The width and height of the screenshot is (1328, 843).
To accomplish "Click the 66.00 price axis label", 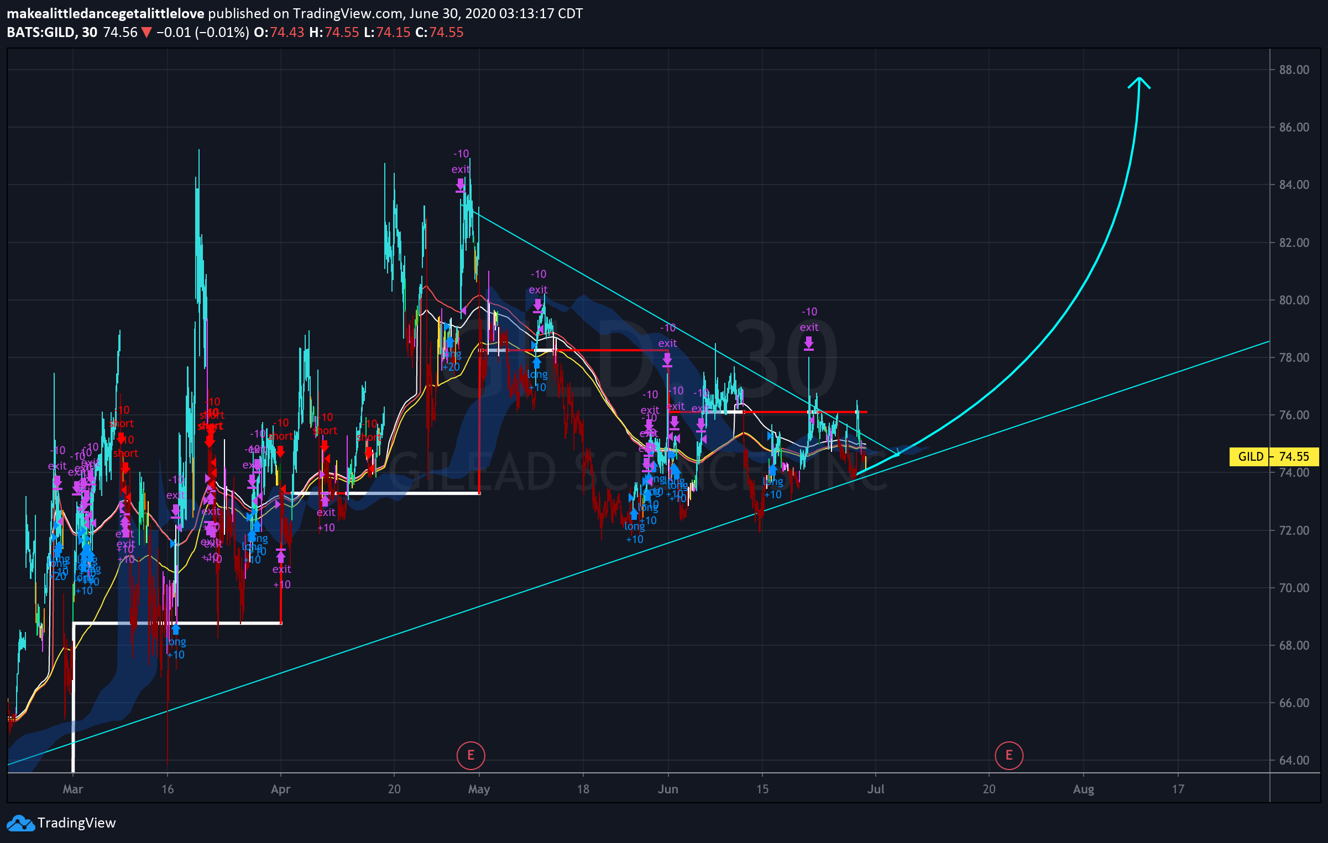I will pyautogui.click(x=1294, y=703).
